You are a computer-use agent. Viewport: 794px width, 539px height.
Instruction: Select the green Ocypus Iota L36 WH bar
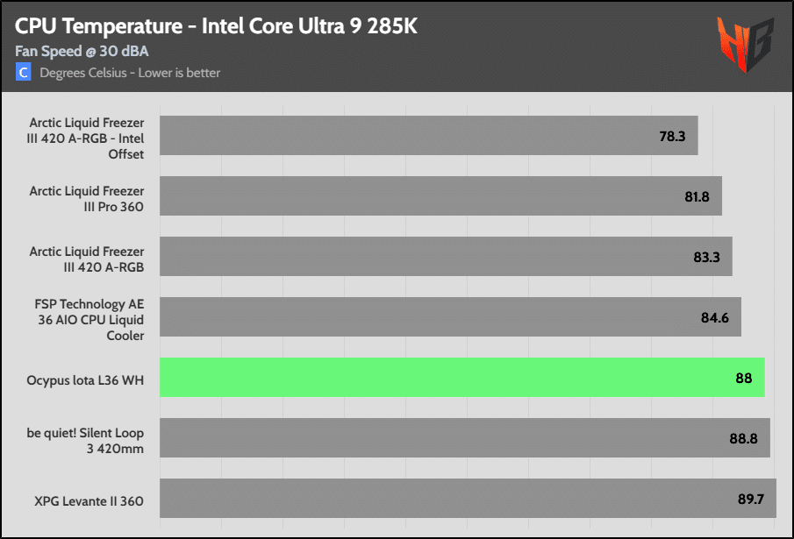[x=462, y=377]
